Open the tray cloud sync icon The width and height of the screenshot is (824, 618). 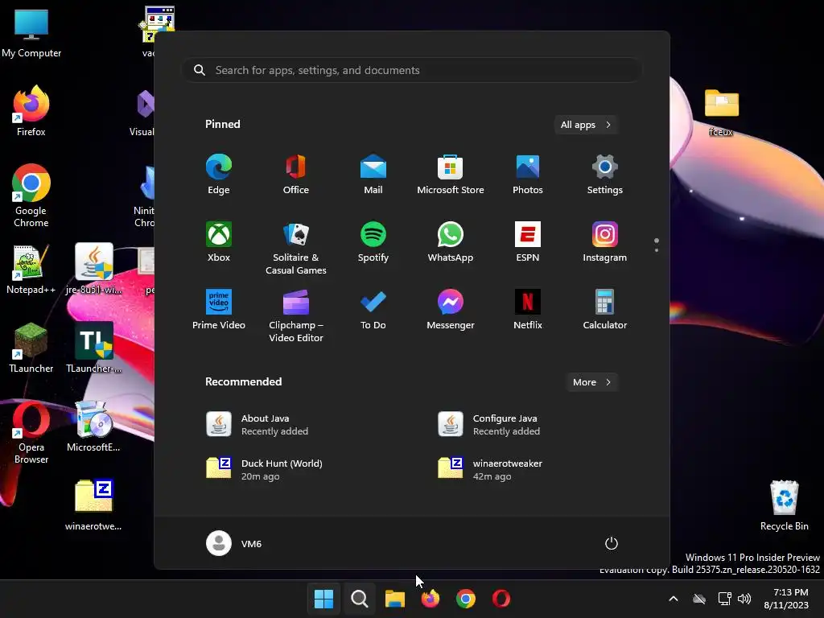click(x=699, y=599)
